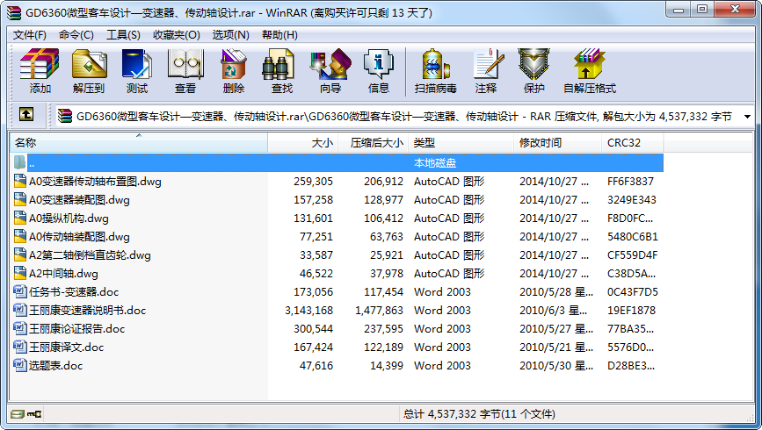762x430 pixels.
Task: Run the 测试 (Test) archive tool
Action: pyautogui.click(x=136, y=71)
